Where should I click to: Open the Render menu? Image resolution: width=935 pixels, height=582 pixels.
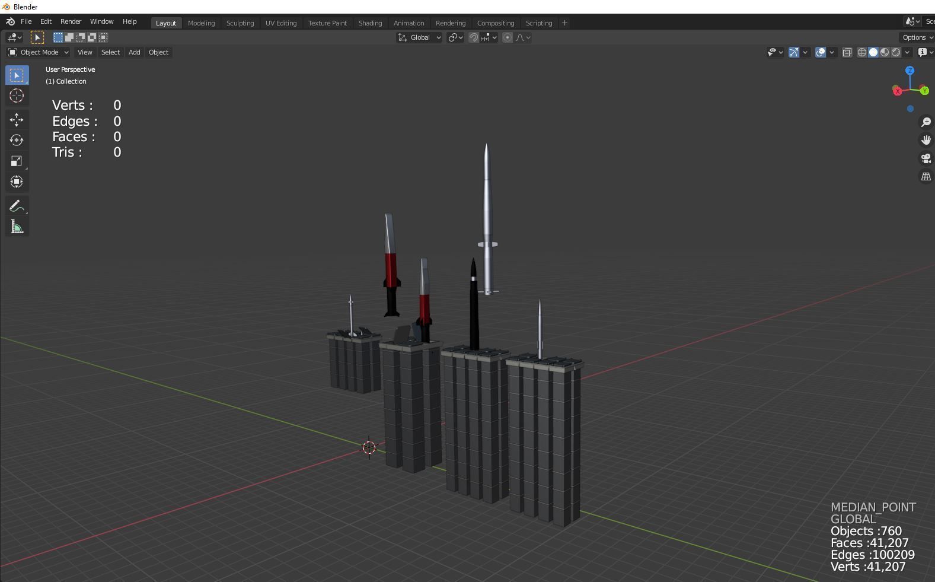coord(71,21)
